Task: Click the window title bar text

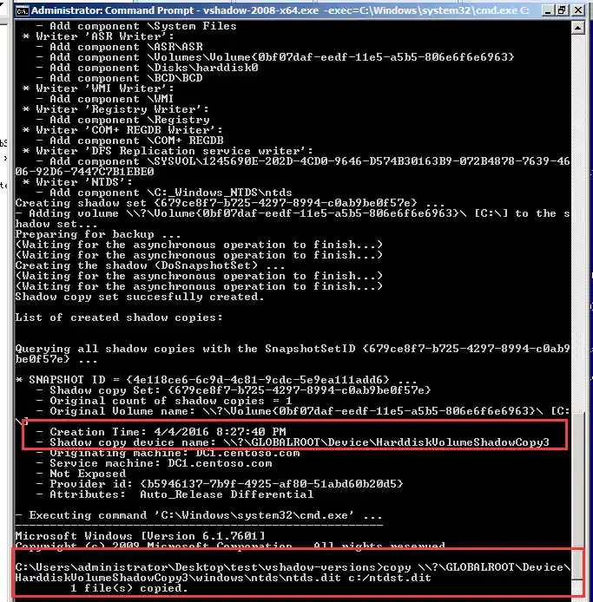Action: pos(280,10)
